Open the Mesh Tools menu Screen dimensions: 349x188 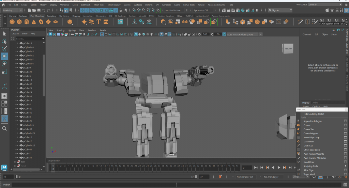coord(99,5)
